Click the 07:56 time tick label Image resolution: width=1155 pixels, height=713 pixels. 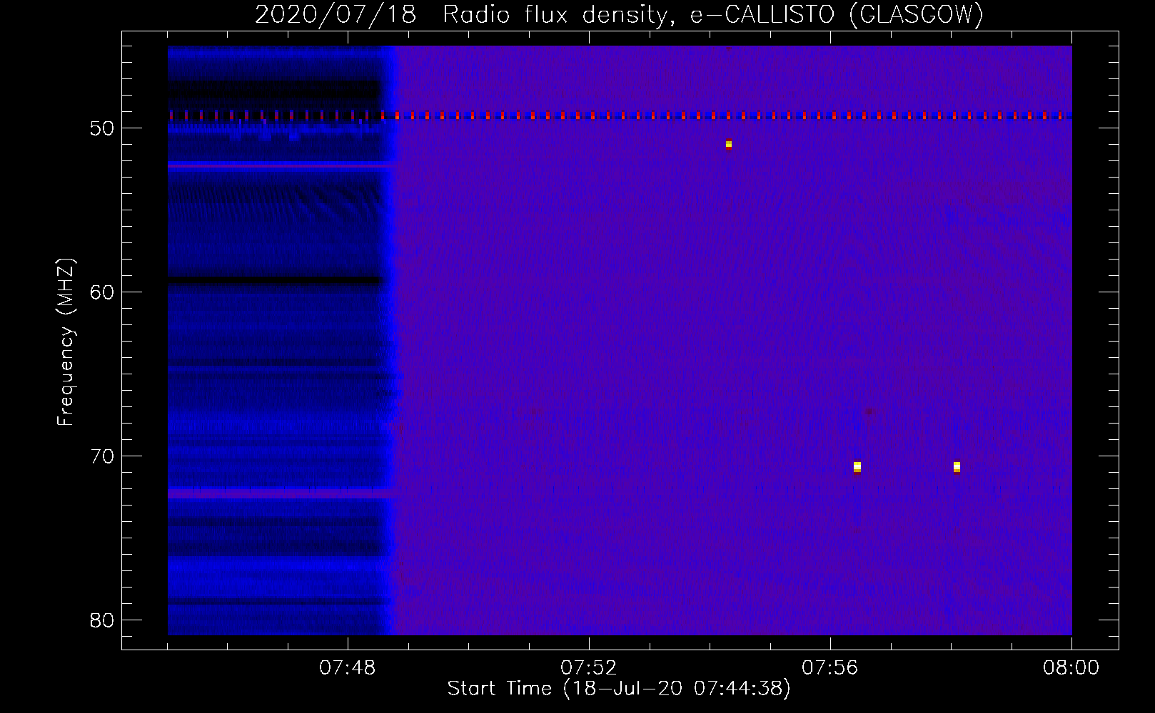[x=830, y=668]
